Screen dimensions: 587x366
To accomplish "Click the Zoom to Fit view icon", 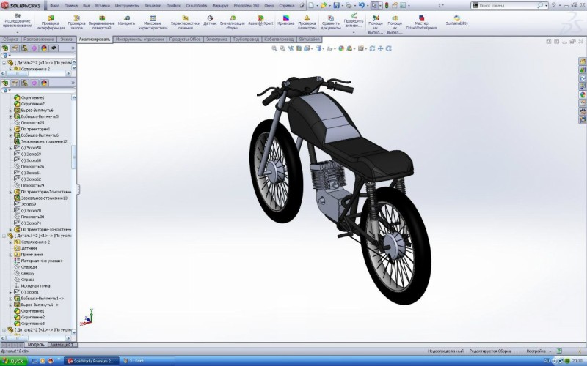I will pyautogui.click(x=274, y=48).
